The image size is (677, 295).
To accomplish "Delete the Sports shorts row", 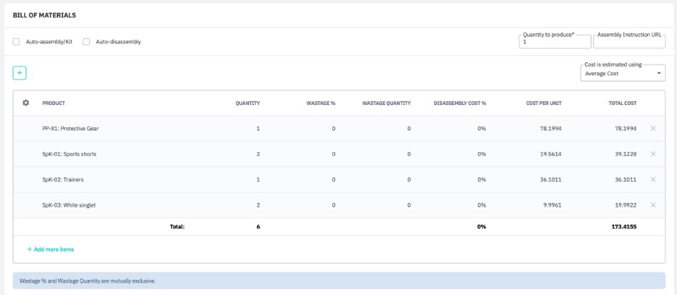I will click(653, 154).
